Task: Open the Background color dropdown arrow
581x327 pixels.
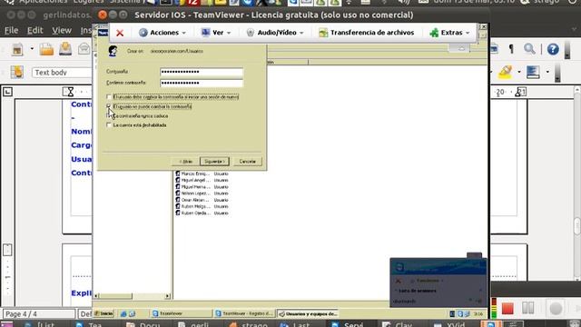Action: coord(547,72)
